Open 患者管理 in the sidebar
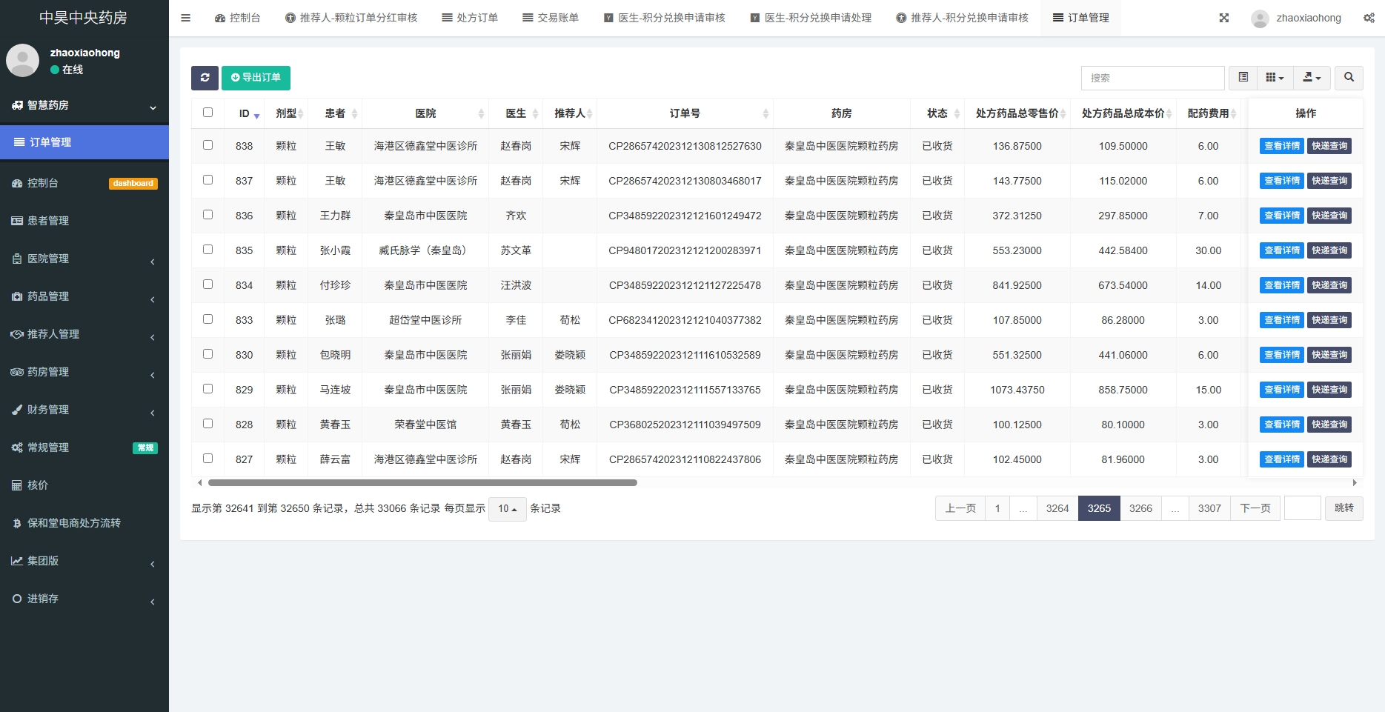Viewport: 1385px width, 712px height. pos(48,221)
